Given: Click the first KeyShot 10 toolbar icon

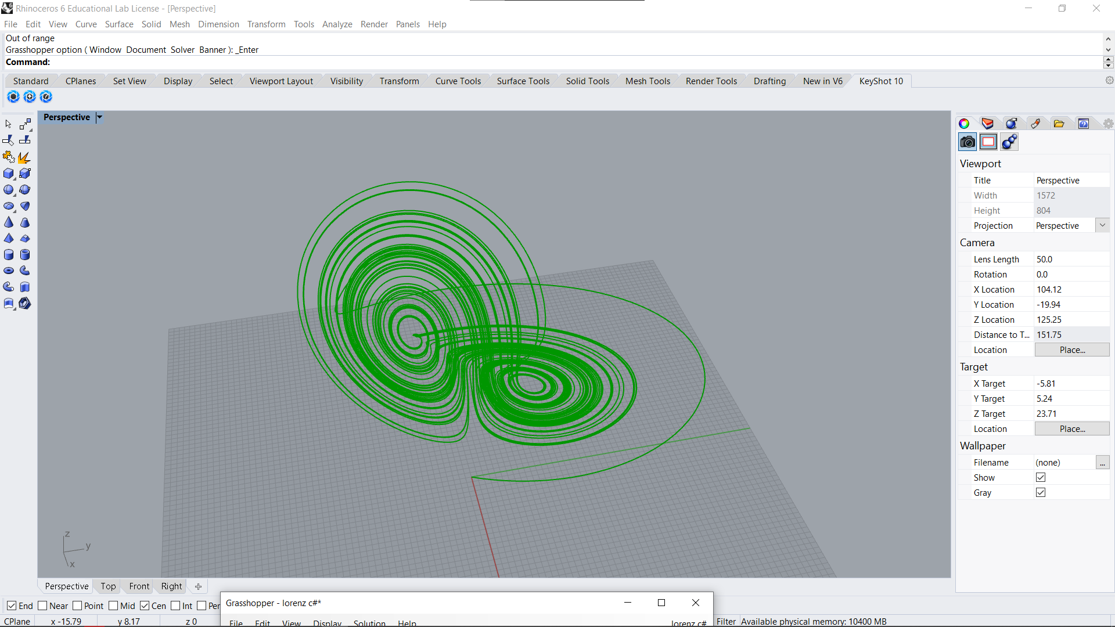Looking at the screenshot, I should (x=13, y=96).
